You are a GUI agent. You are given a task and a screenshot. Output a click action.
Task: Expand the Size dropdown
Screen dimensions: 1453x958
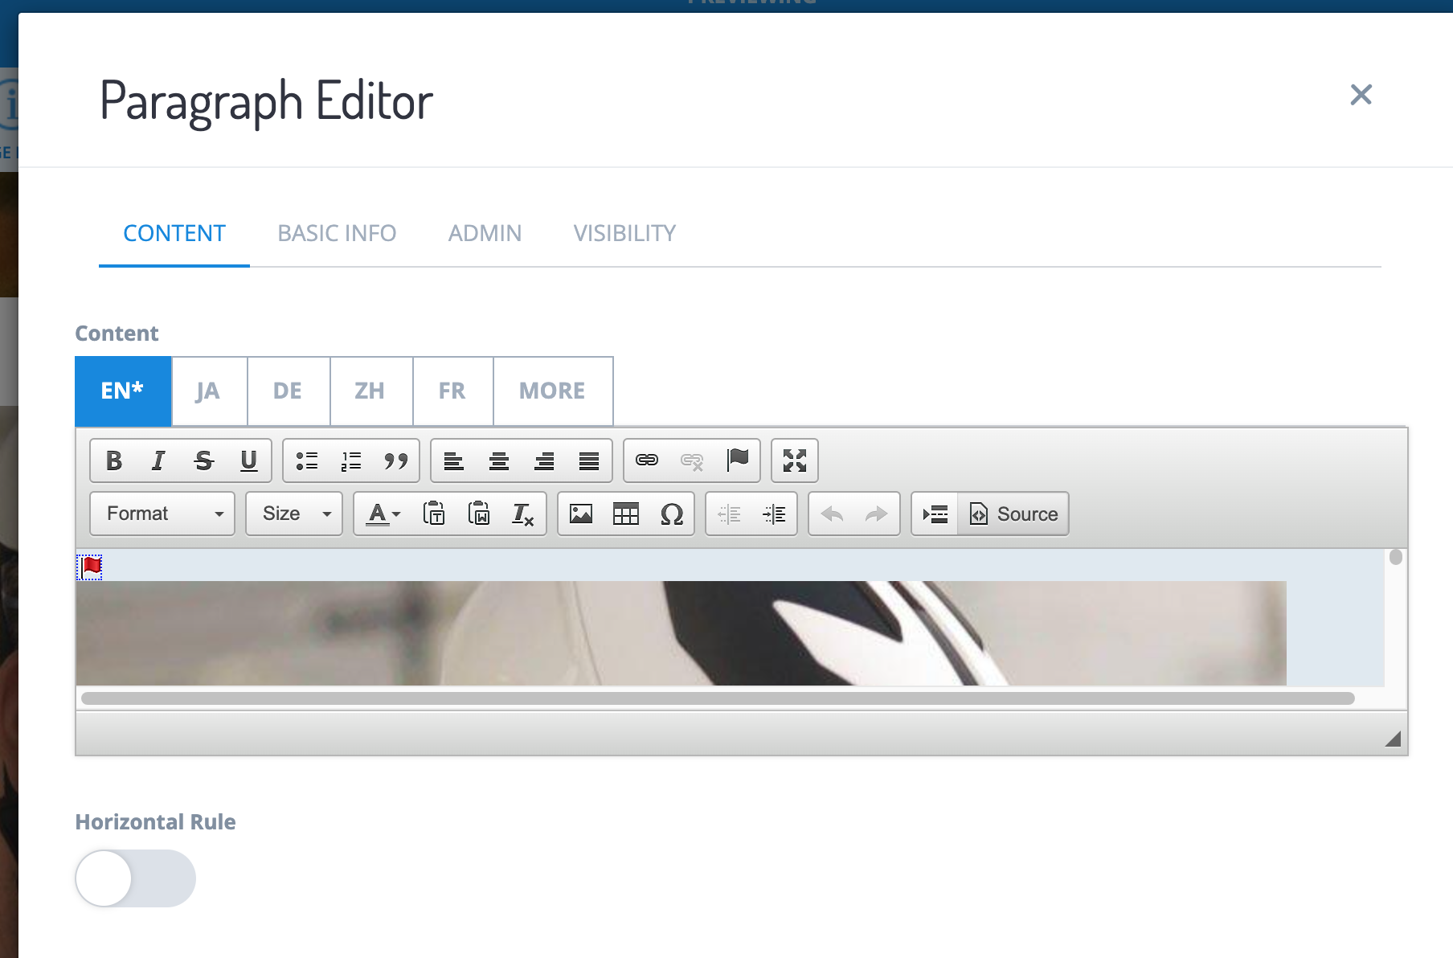pyautogui.click(x=294, y=514)
